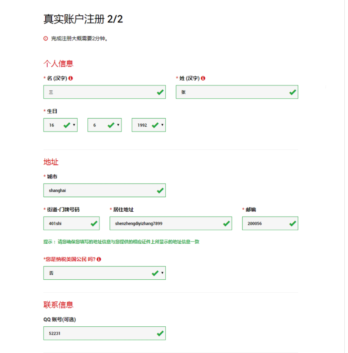Open the birth year dropdown showing 1992
348x353 pixels.
pos(148,125)
